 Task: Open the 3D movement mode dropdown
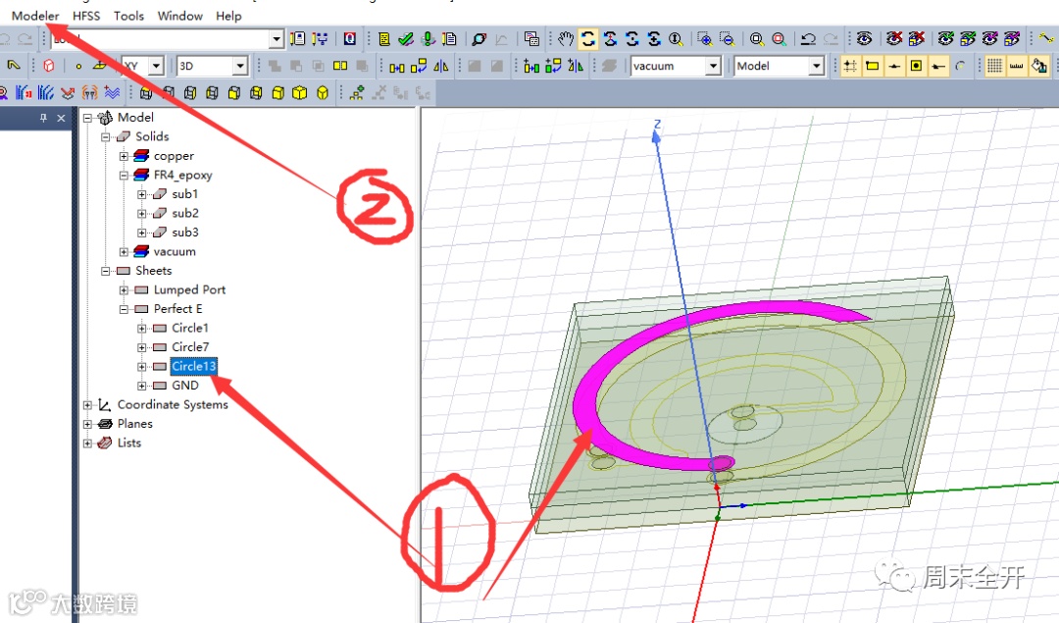(240, 66)
